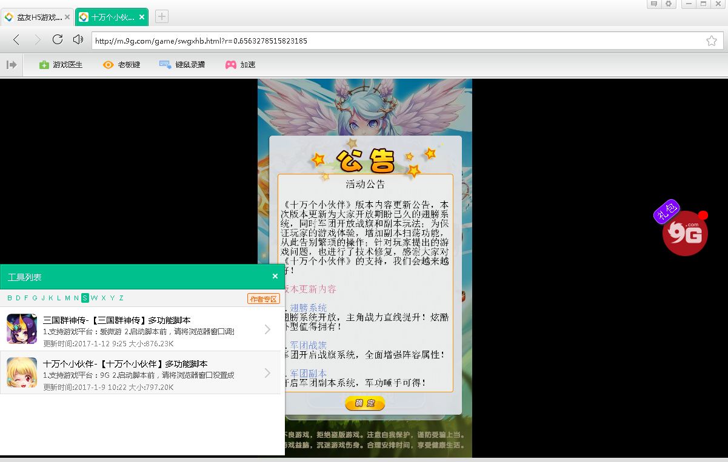Launch 键鼠录播 keyboard-mouse recording

pyautogui.click(x=182, y=64)
